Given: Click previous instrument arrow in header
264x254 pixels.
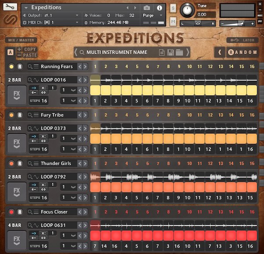Looking at the screenshot, I should 128,8.
